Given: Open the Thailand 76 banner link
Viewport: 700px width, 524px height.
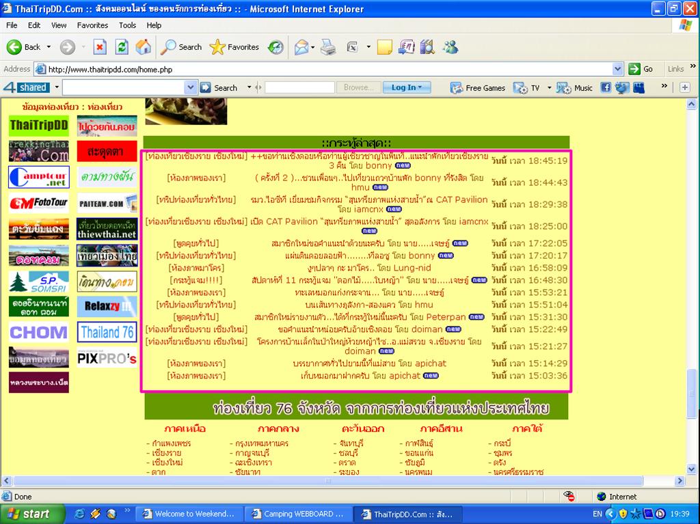Looking at the screenshot, I should [x=107, y=333].
